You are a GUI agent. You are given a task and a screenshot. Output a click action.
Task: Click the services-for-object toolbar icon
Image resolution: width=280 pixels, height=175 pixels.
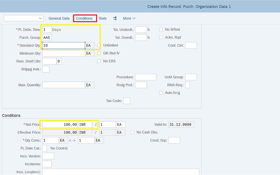(x=115, y=18)
